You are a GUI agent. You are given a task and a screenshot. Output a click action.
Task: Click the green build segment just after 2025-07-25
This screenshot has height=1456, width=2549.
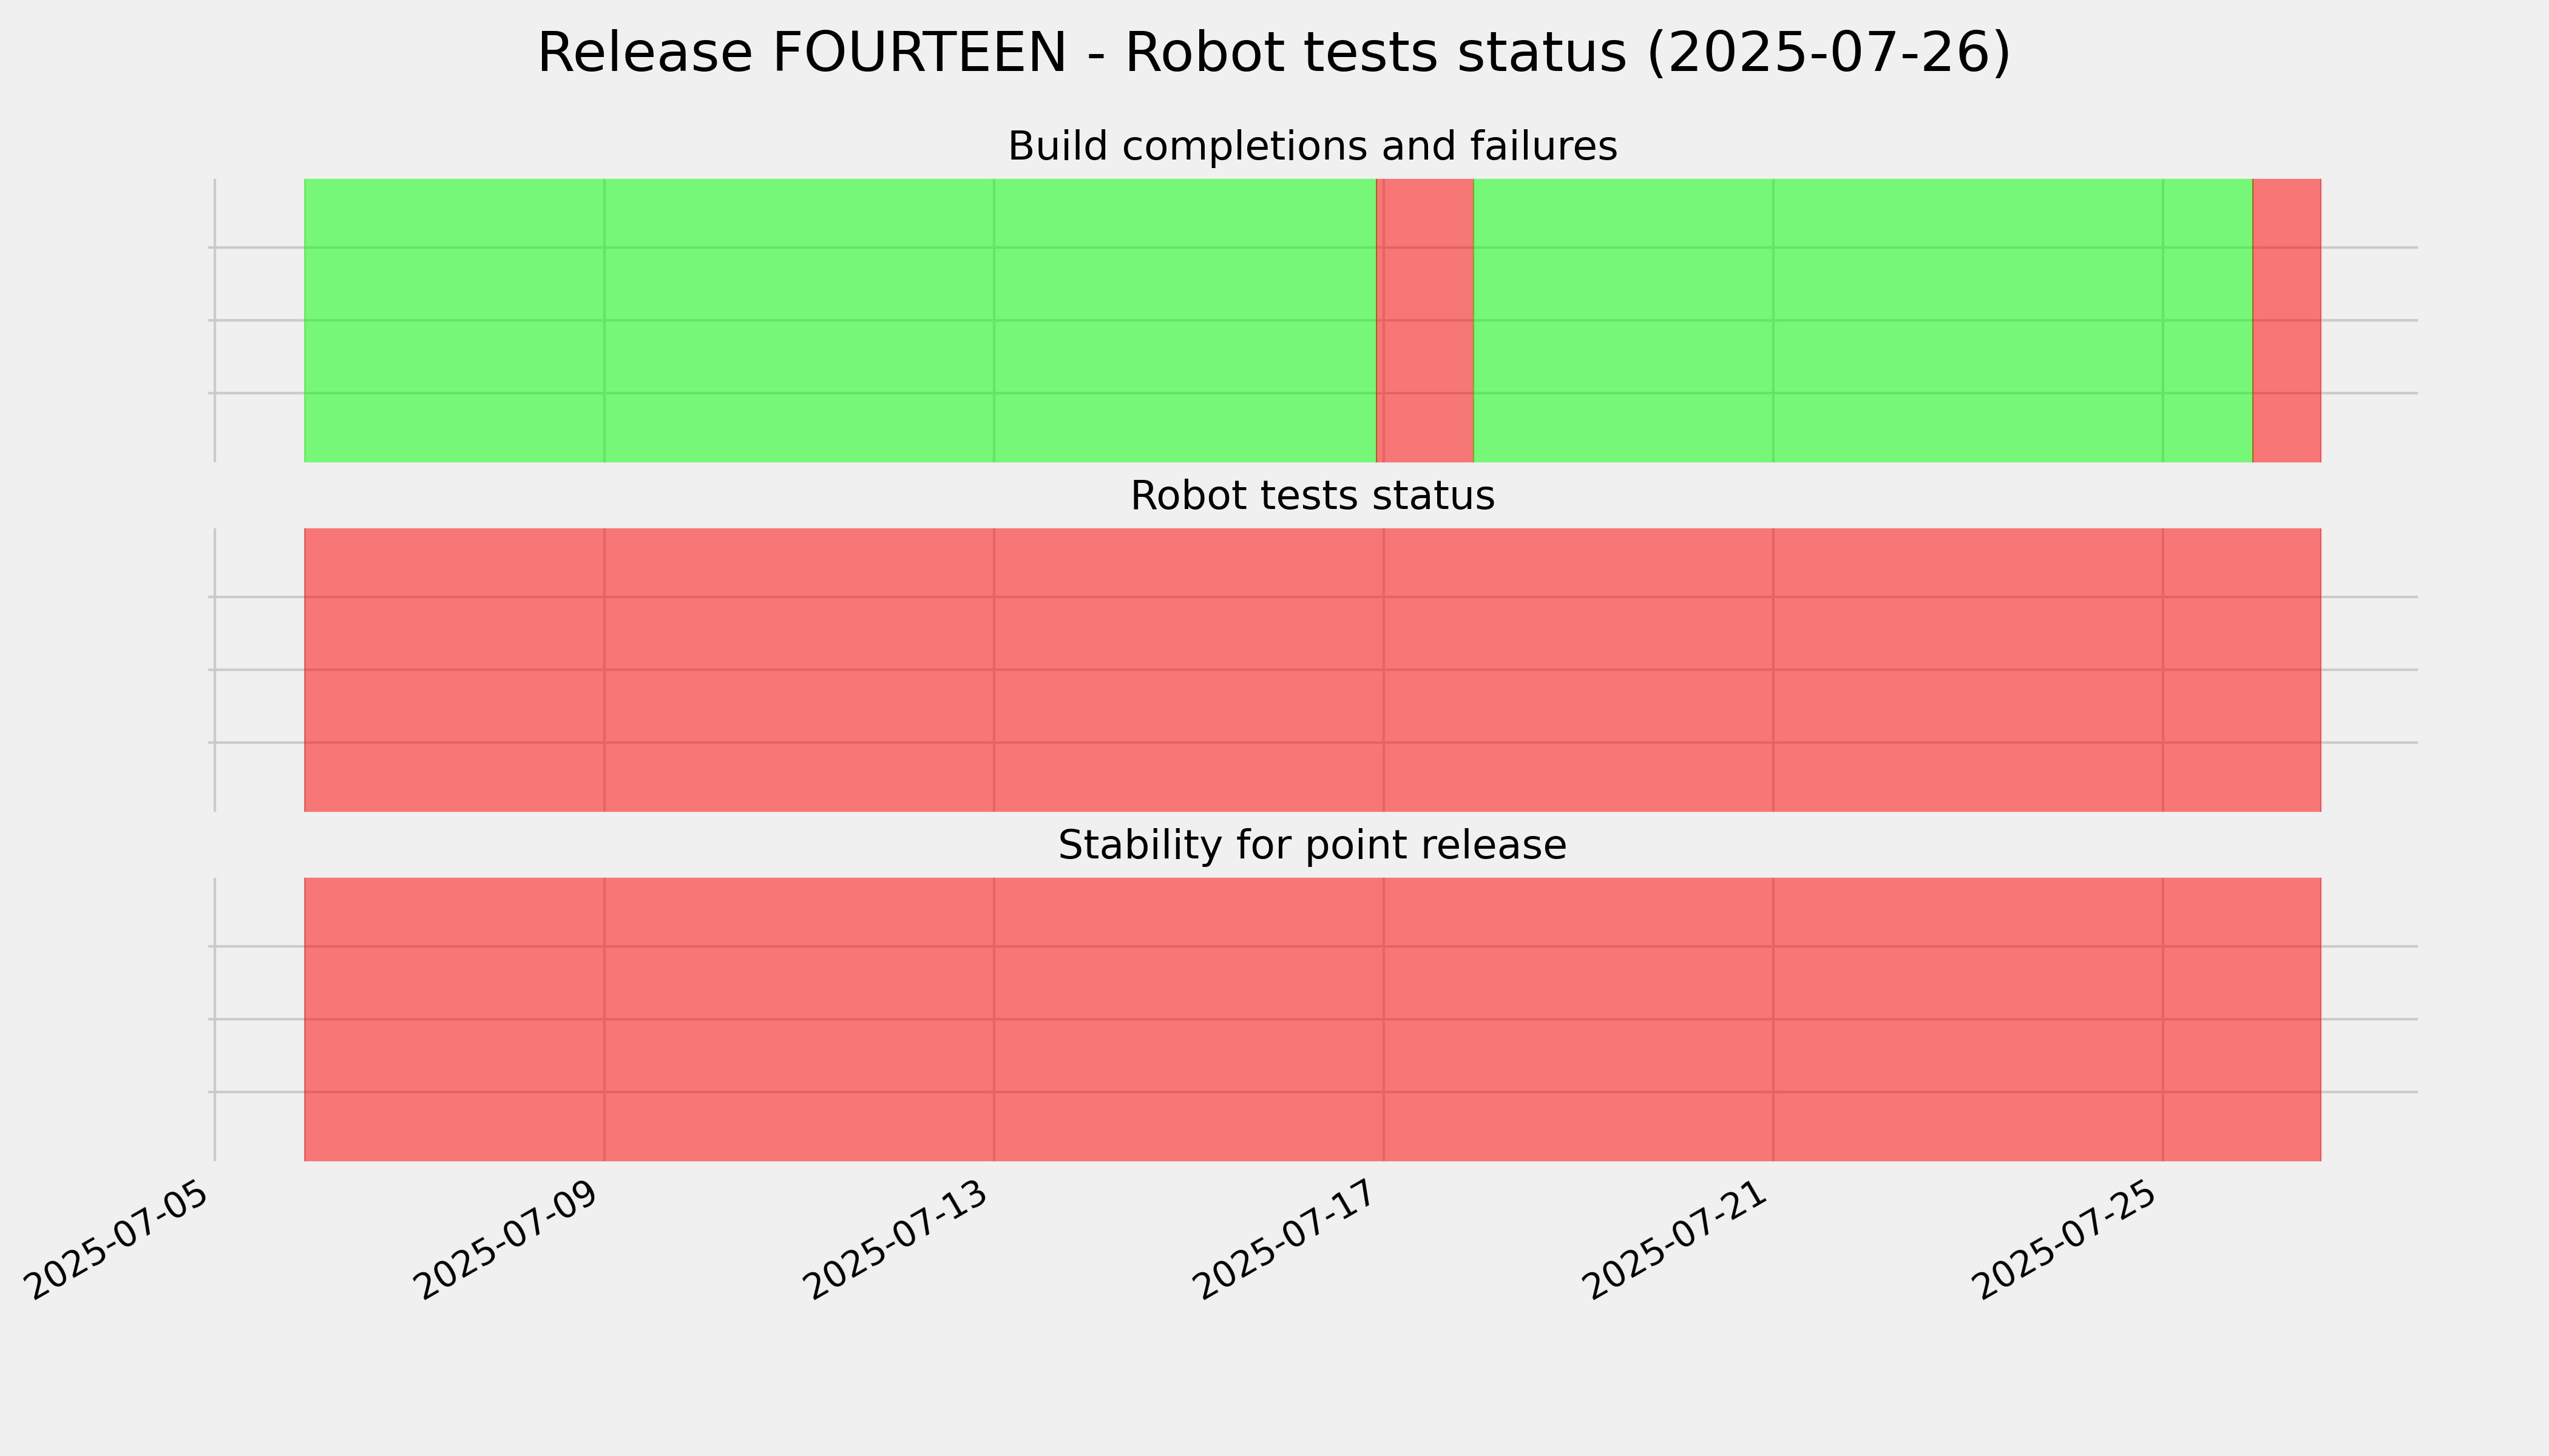click(2208, 320)
